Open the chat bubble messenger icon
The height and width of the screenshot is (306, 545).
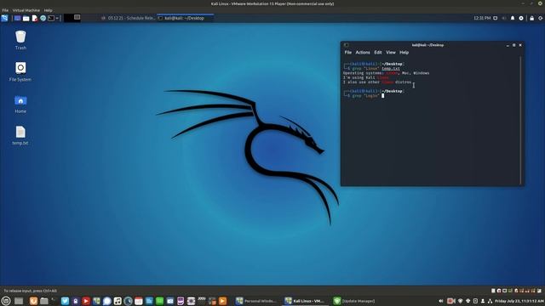(107, 301)
